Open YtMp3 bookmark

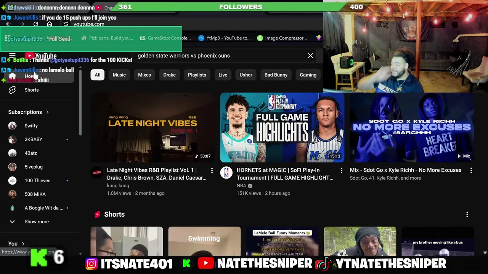pyautogui.click(x=225, y=38)
